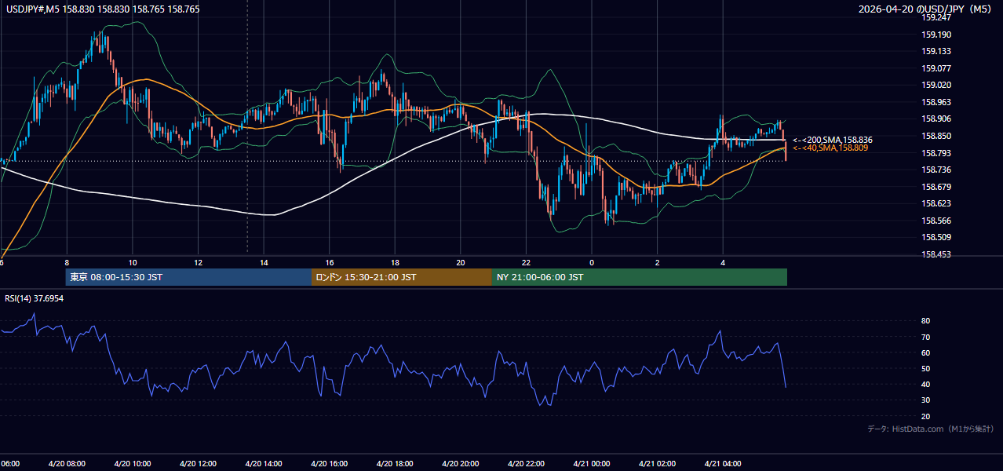Click price axis value 159.077

pos(936,68)
